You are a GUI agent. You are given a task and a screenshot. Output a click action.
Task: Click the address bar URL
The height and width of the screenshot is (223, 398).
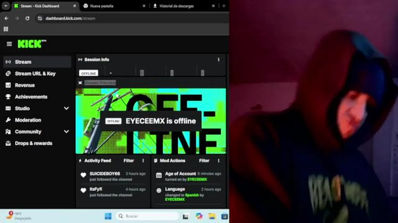tap(70, 18)
